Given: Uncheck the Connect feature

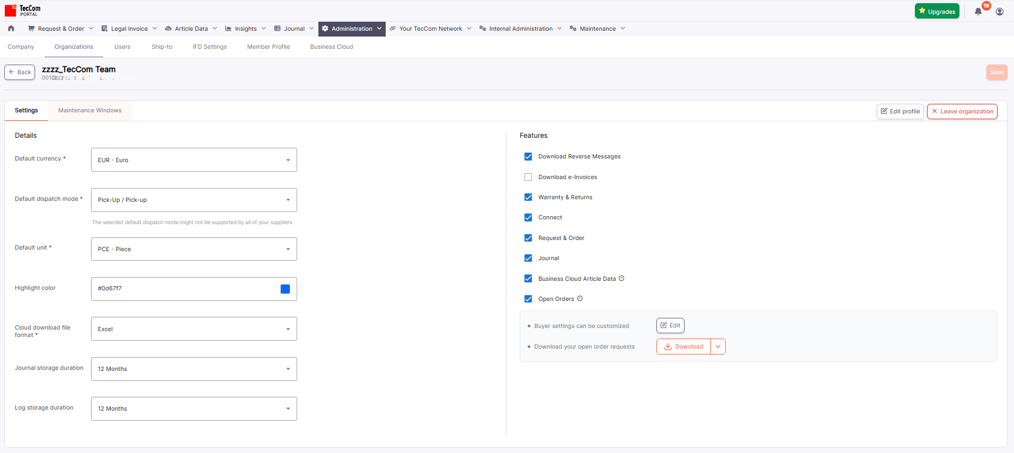Looking at the screenshot, I should 528,217.
